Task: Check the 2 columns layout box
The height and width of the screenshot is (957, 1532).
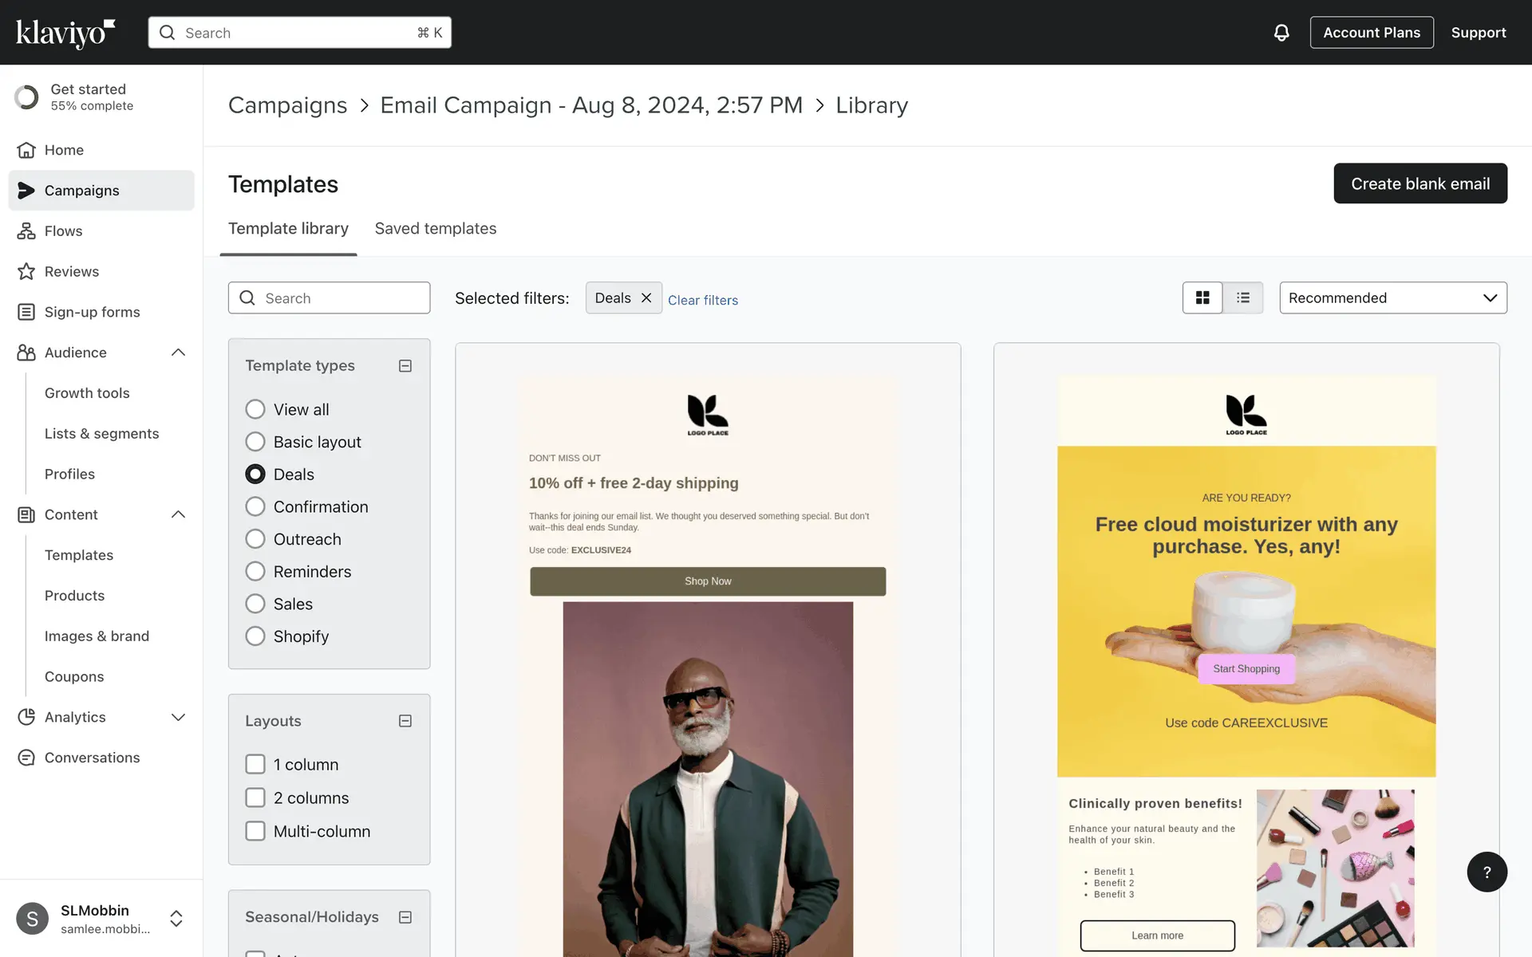Action: pyautogui.click(x=255, y=797)
